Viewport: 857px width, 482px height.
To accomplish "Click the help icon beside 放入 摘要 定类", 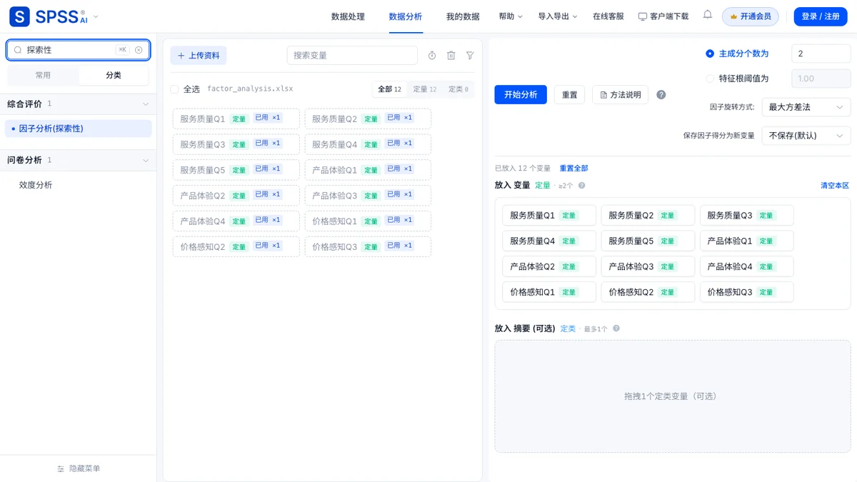I will tap(616, 329).
